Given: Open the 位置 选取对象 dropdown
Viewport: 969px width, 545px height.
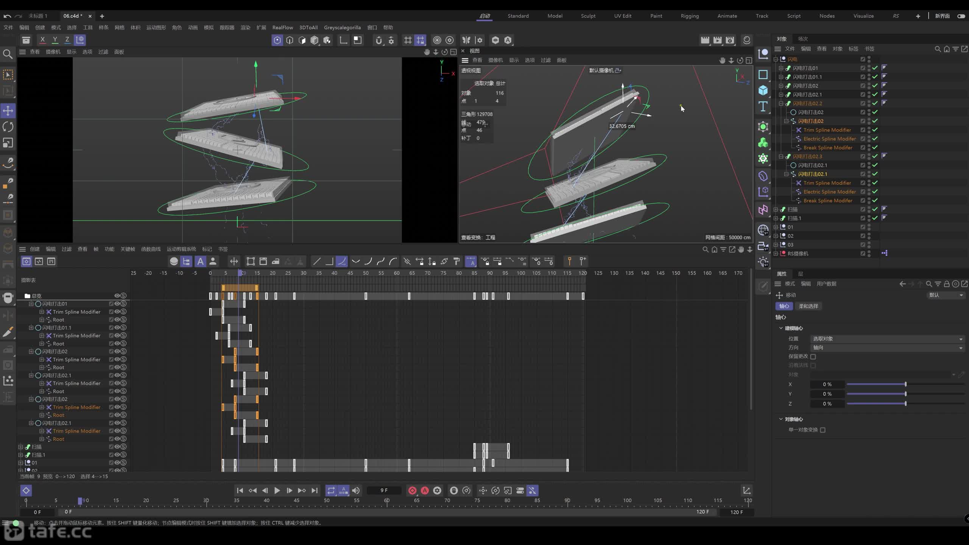Looking at the screenshot, I should [x=888, y=339].
